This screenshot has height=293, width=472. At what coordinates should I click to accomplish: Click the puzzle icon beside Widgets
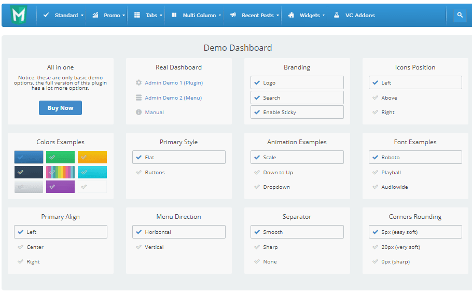click(291, 15)
